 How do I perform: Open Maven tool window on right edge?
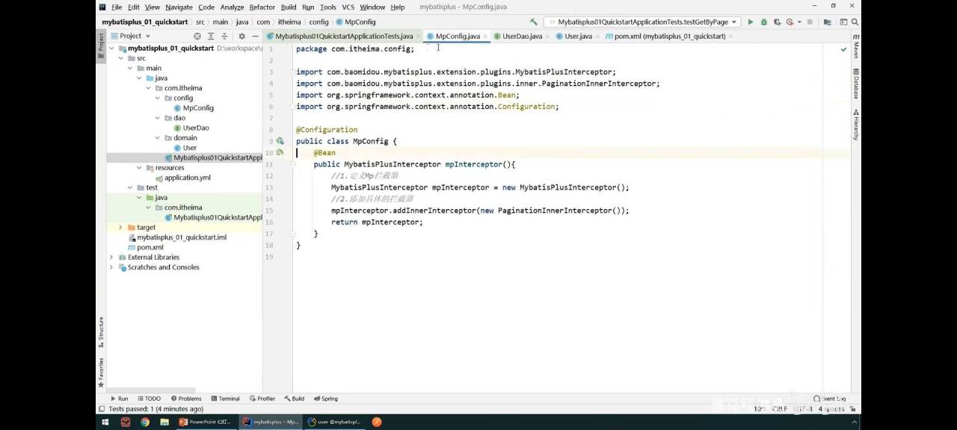click(856, 46)
